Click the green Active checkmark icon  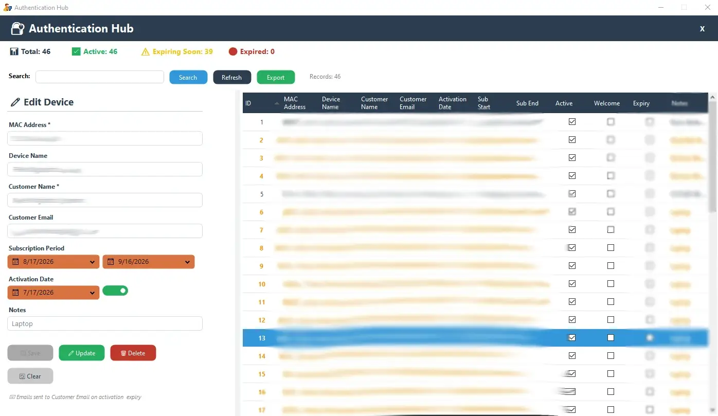76,51
